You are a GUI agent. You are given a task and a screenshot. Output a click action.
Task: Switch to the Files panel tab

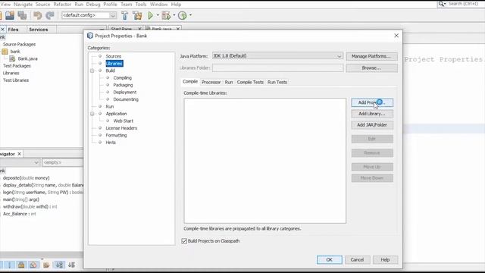[13, 30]
